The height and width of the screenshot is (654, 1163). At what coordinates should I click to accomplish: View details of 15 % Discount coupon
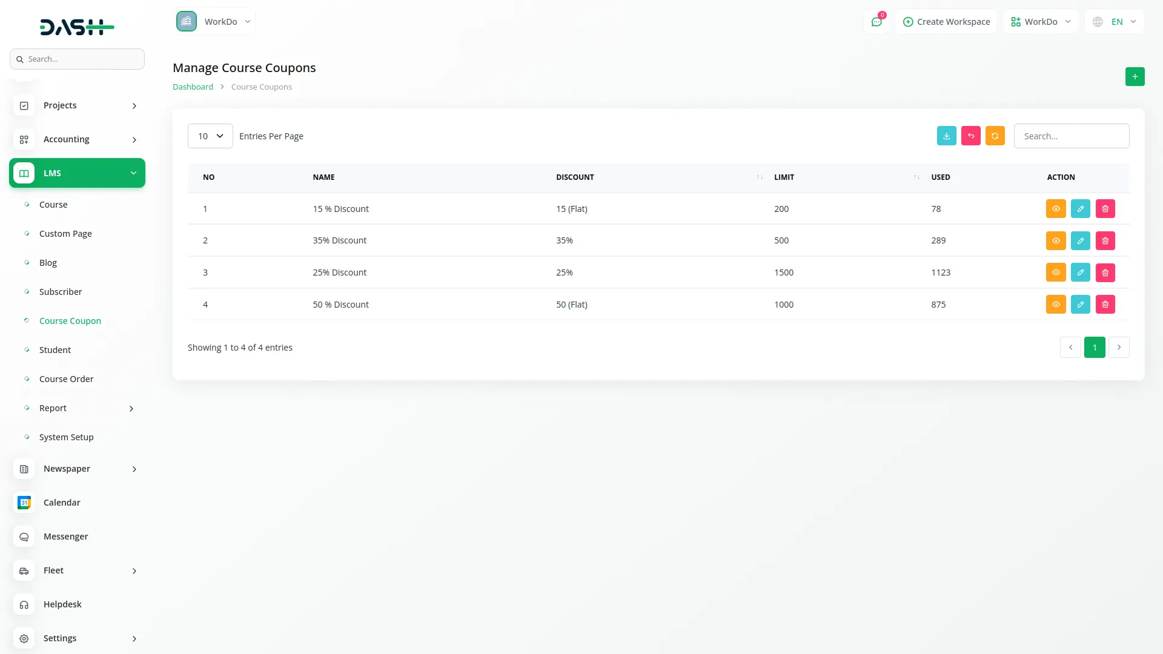(x=1055, y=209)
